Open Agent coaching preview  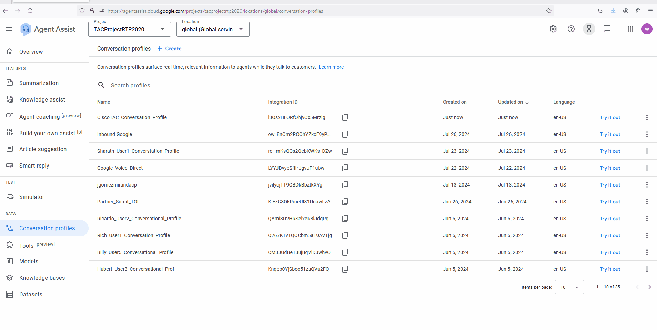pos(44,116)
